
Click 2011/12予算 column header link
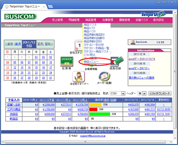pyautogui.click(x=47, y=100)
